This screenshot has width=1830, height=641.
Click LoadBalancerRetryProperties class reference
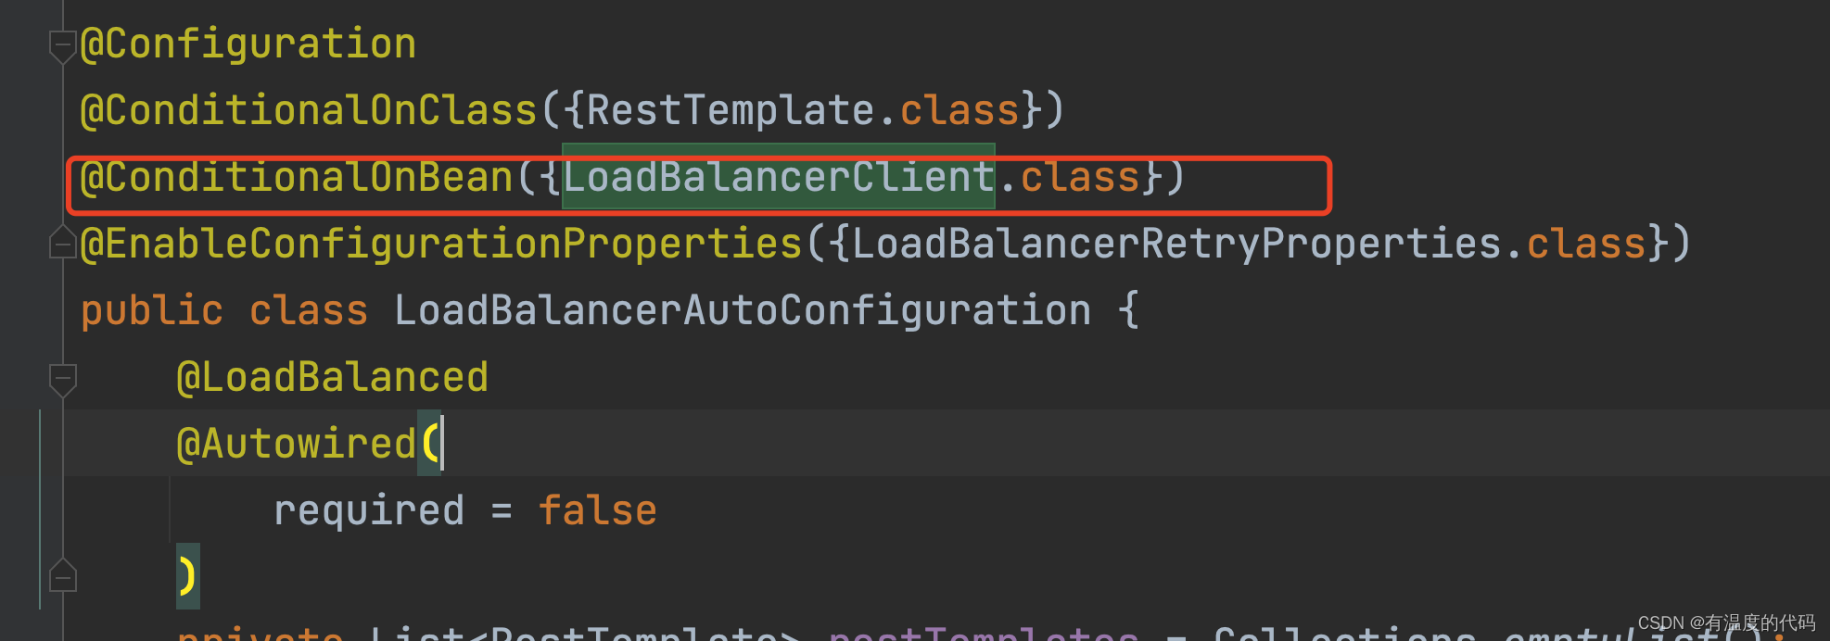pyautogui.click(x=1177, y=244)
